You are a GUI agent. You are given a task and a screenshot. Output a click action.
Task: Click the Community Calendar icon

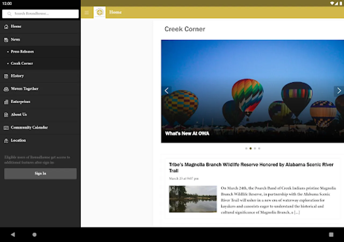[x=6, y=128]
